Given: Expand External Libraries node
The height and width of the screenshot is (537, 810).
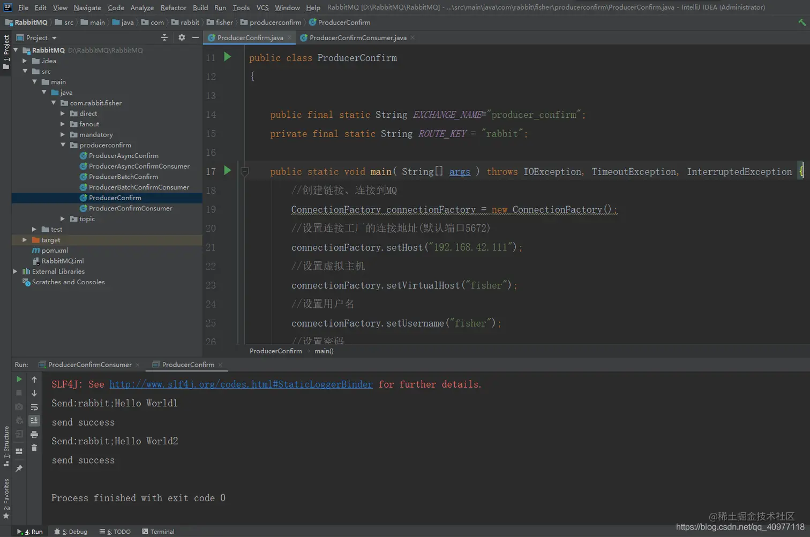Looking at the screenshot, I should [16, 271].
